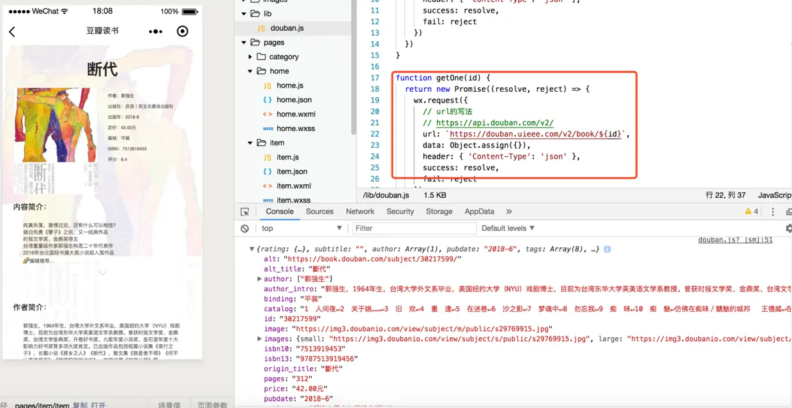
Task: Click the alt douban subject URL value
Action: coord(372,259)
